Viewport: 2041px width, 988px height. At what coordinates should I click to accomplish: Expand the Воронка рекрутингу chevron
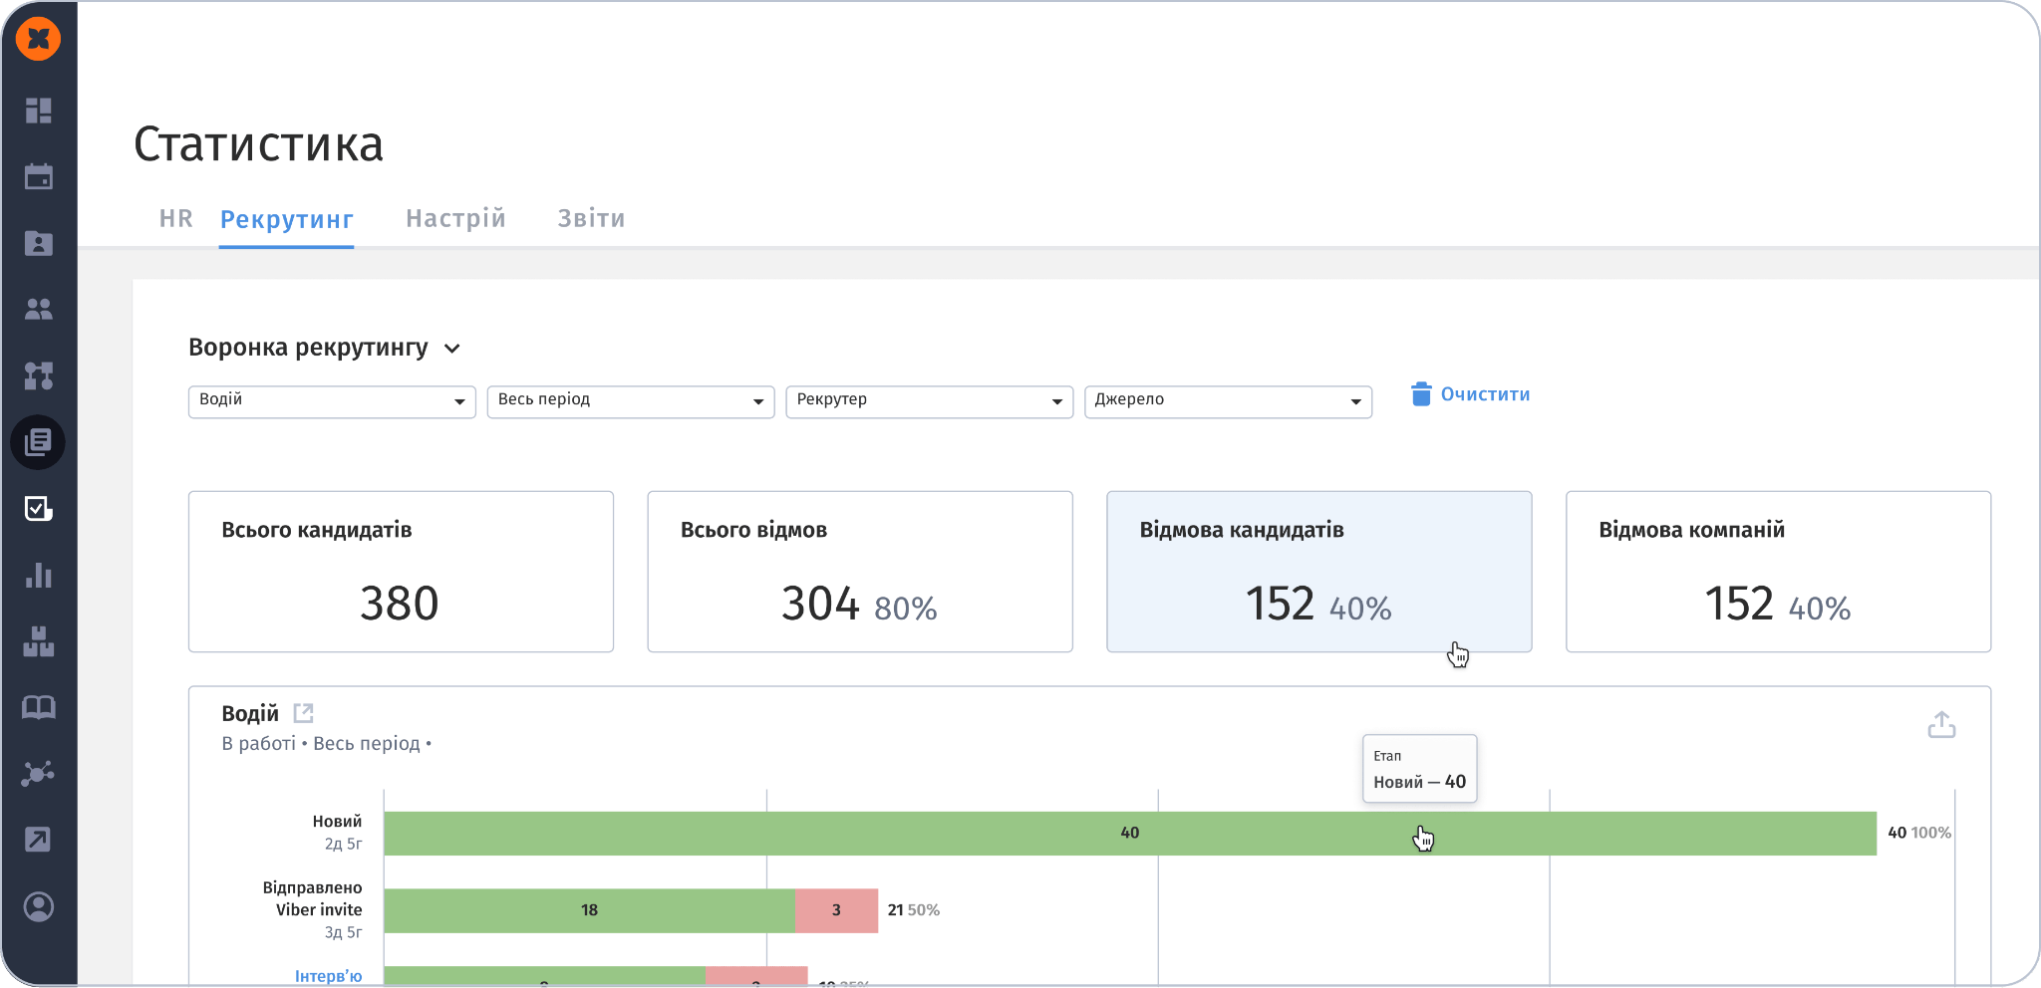(x=452, y=349)
